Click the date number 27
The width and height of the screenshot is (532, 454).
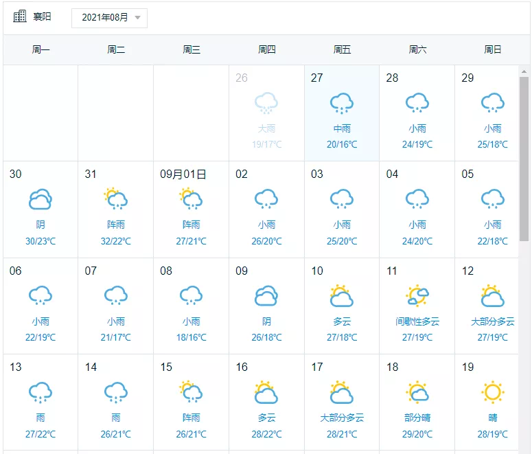coord(317,78)
